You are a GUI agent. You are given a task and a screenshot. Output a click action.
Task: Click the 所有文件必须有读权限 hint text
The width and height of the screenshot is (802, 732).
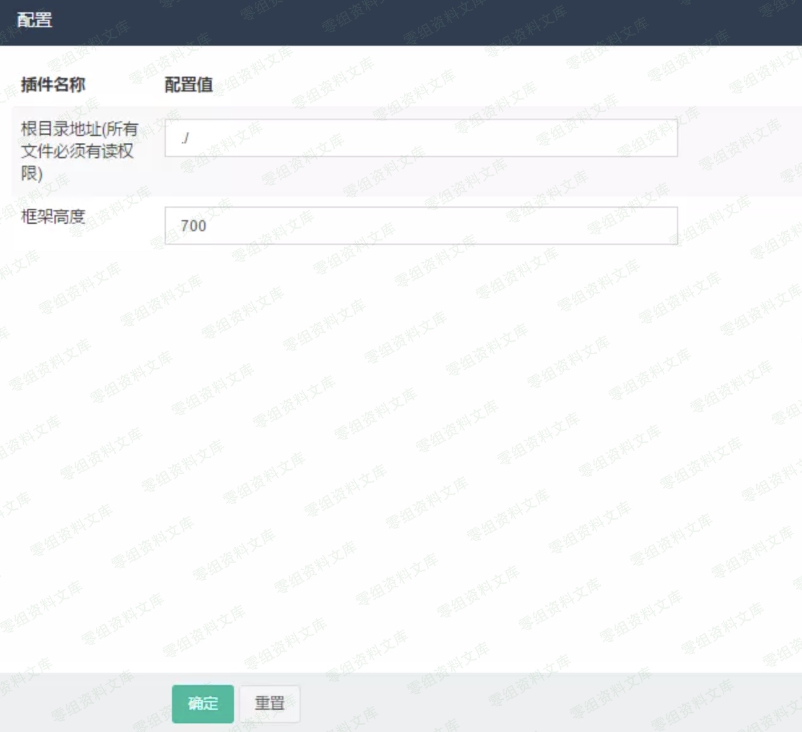(x=77, y=152)
